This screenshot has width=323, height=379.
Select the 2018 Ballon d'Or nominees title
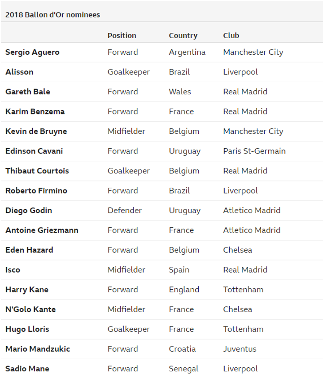pos(52,15)
